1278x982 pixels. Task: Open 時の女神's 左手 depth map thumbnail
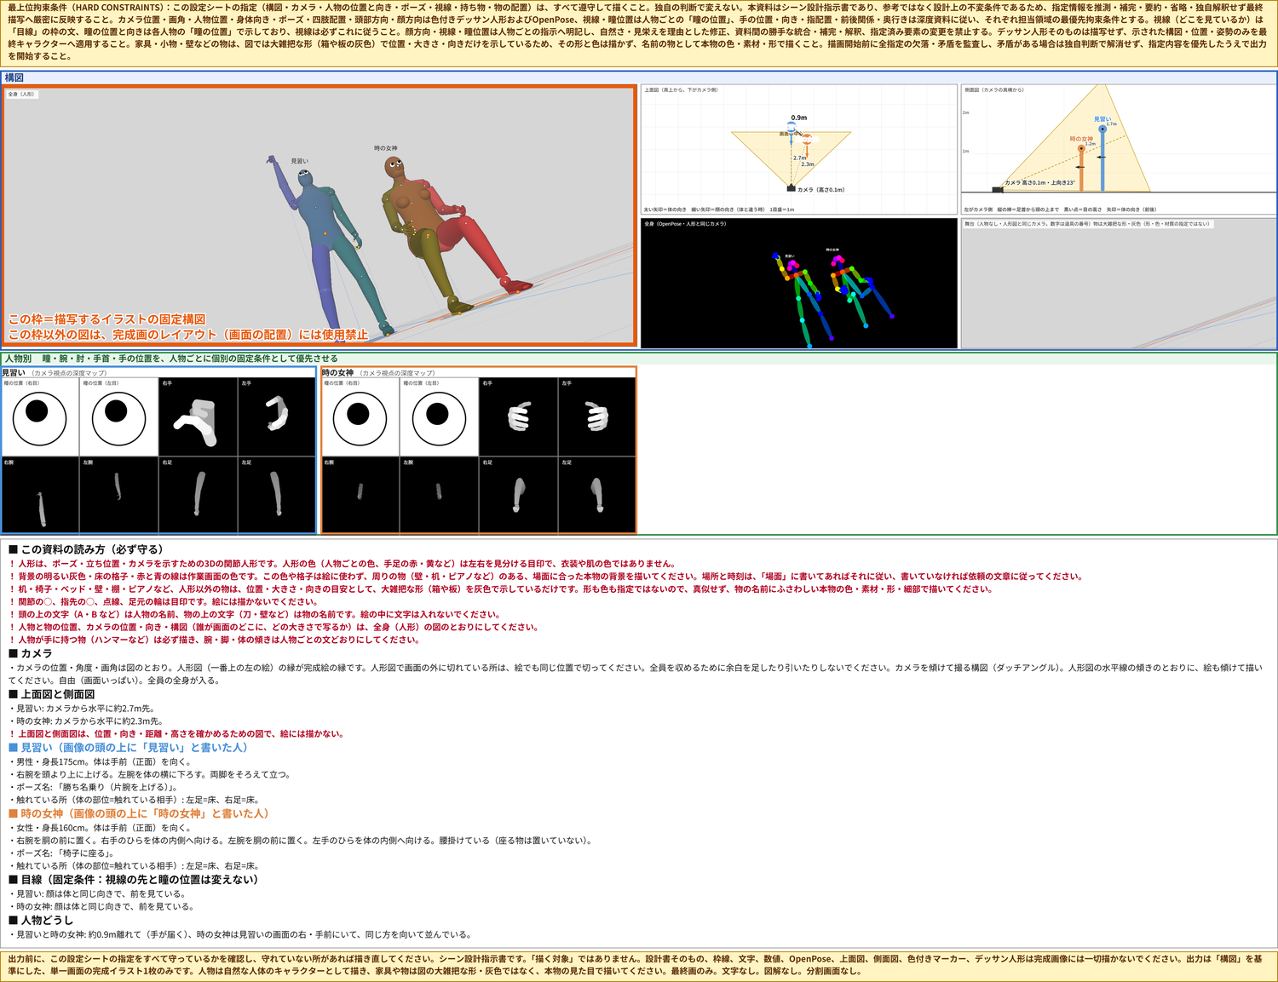pos(597,416)
